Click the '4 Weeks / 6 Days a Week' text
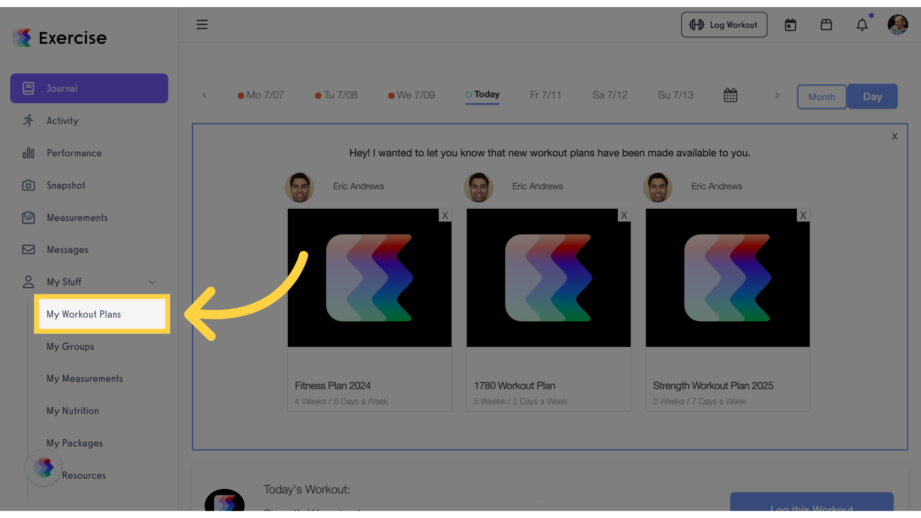Image resolution: width=921 pixels, height=518 pixels. [x=341, y=401]
